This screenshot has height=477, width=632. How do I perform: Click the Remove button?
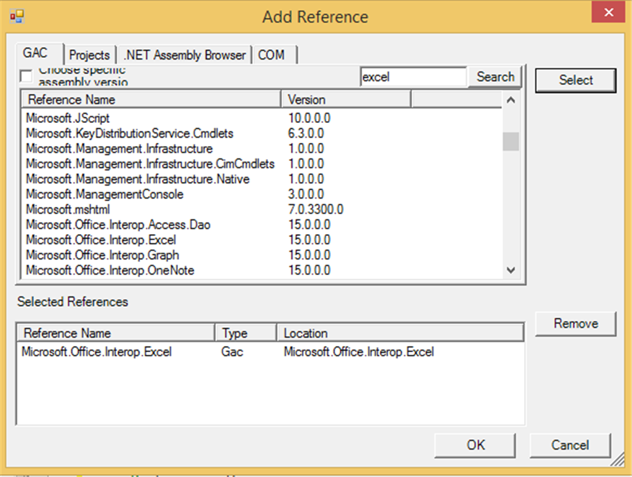[576, 323]
